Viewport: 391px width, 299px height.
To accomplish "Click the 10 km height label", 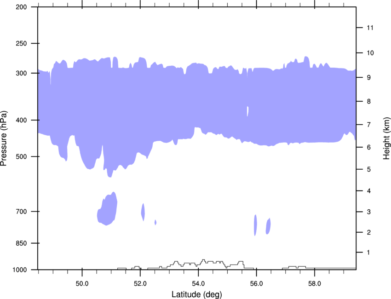I will coord(370,53).
